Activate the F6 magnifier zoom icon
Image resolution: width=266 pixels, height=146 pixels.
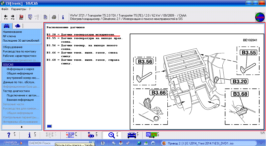pos(111,135)
